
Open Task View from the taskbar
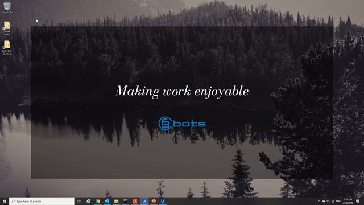[79, 201]
